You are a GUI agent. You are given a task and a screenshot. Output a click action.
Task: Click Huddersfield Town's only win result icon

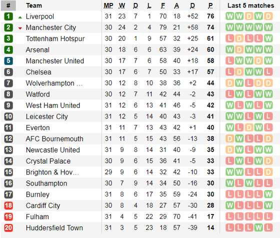pos(258,227)
